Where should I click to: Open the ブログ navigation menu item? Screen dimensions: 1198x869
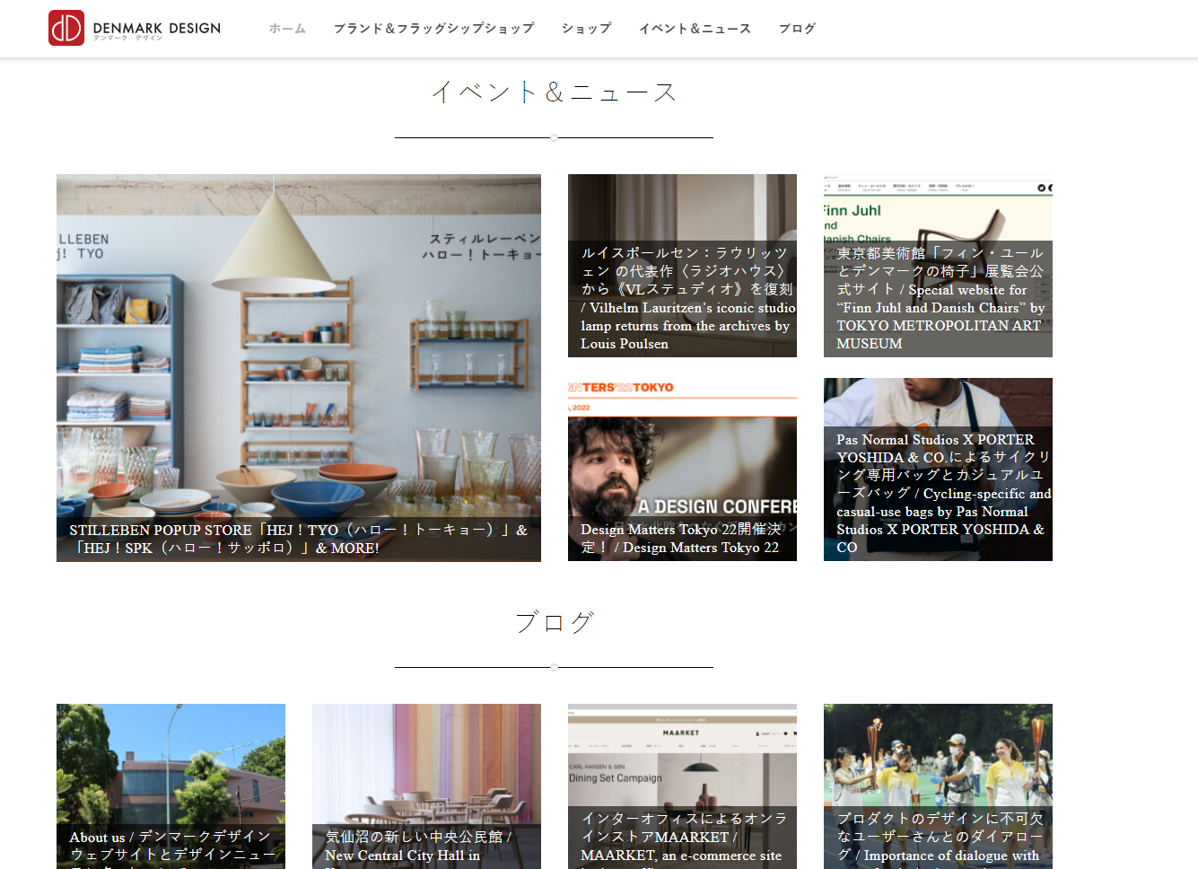coord(797,29)
